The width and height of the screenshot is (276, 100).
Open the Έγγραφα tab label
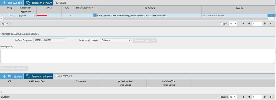[x=60, y=3]
